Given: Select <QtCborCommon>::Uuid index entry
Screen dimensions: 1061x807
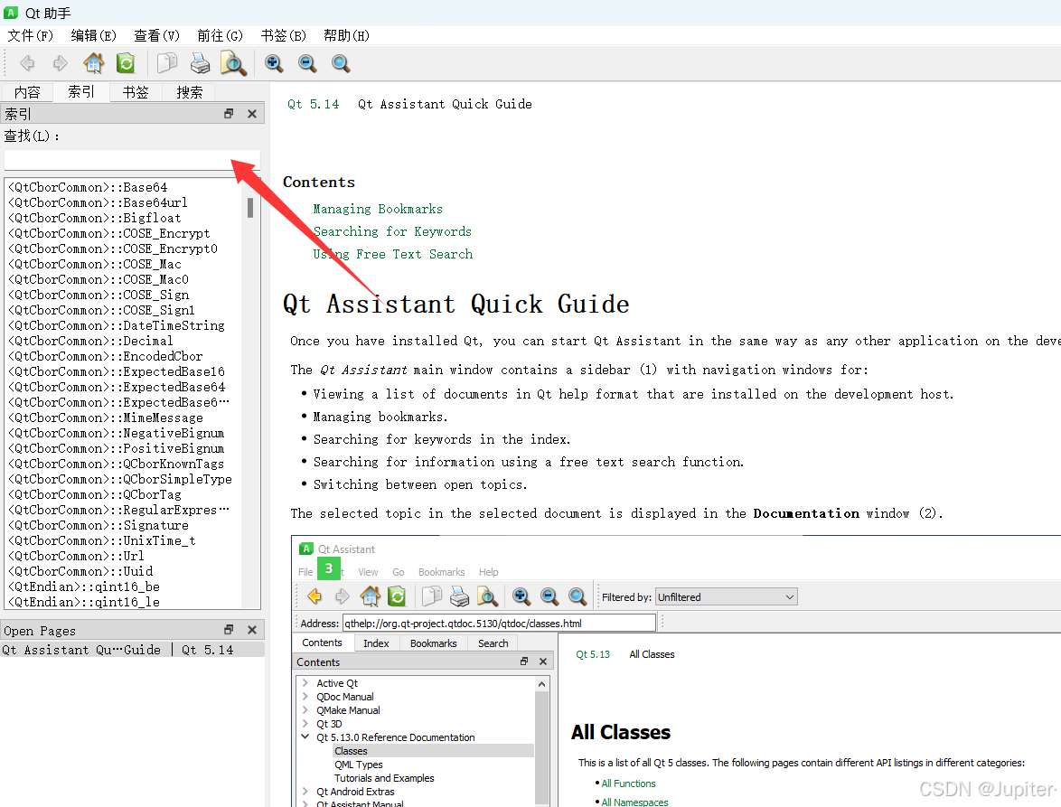Looking at the screenshot, I should (80, 572).
